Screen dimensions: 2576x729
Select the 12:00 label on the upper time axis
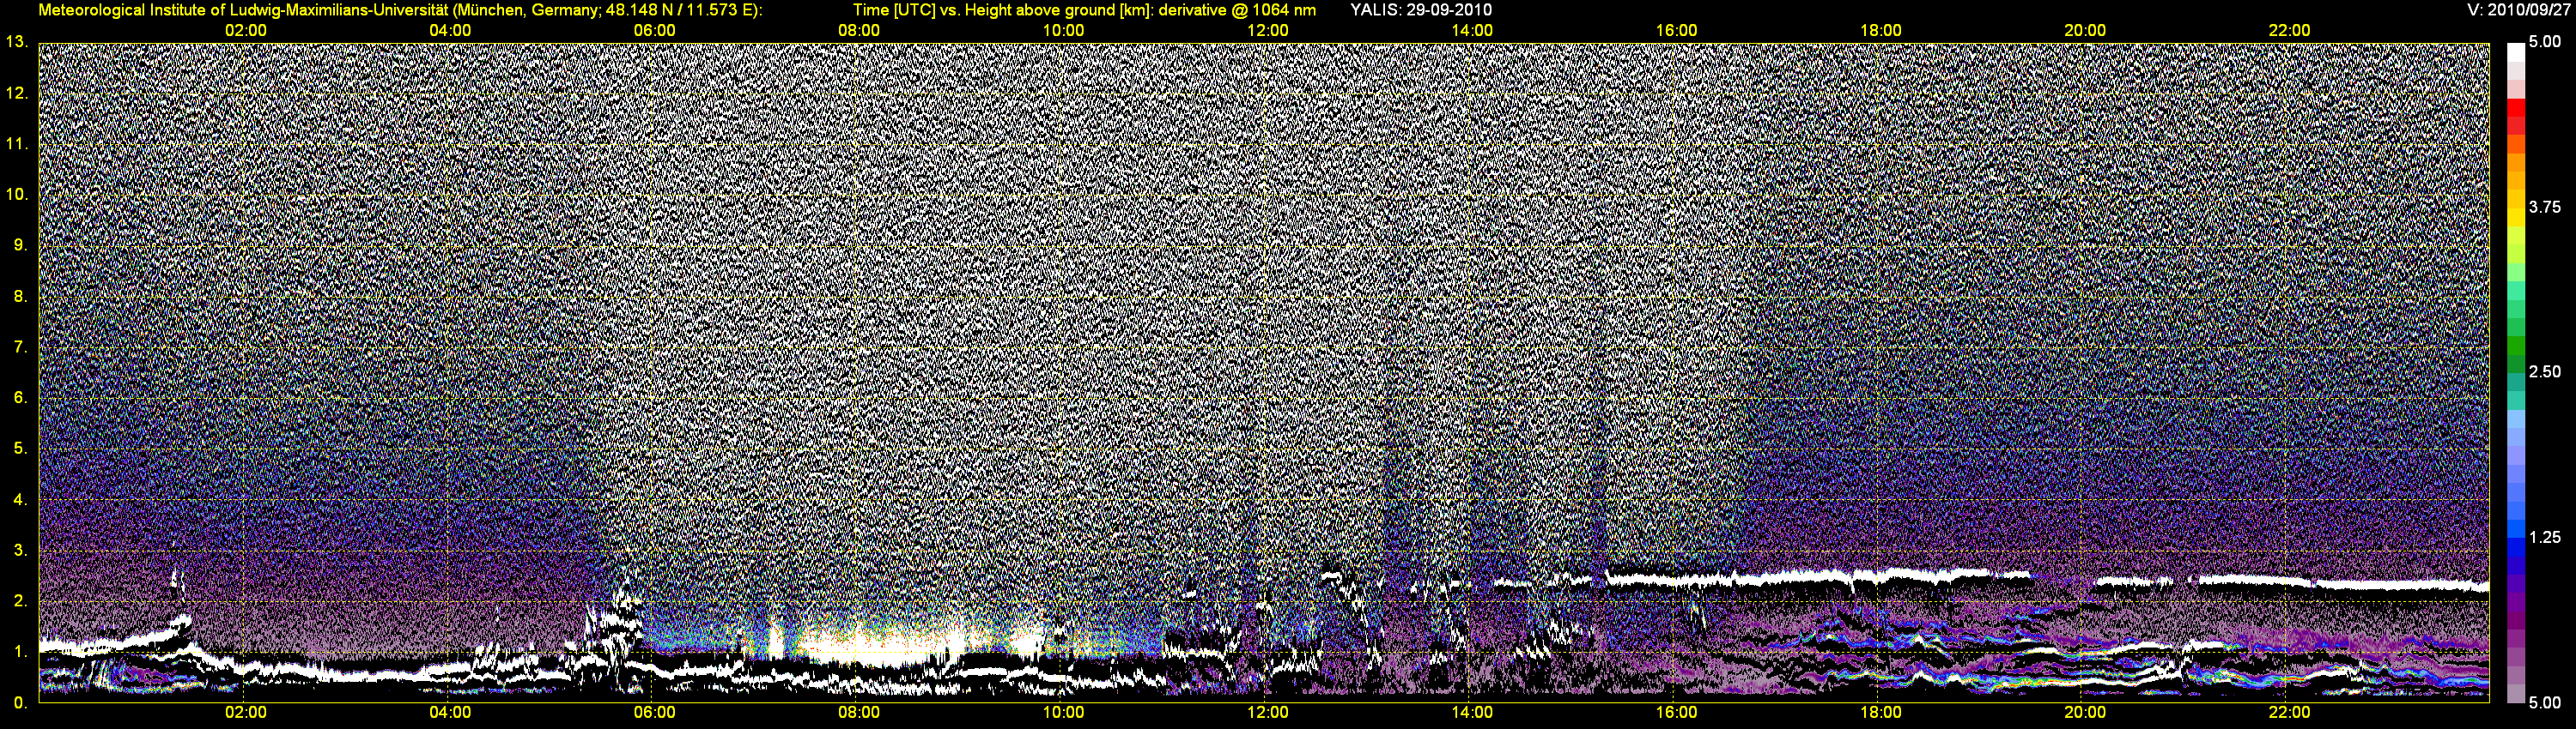pos(1268,31)
